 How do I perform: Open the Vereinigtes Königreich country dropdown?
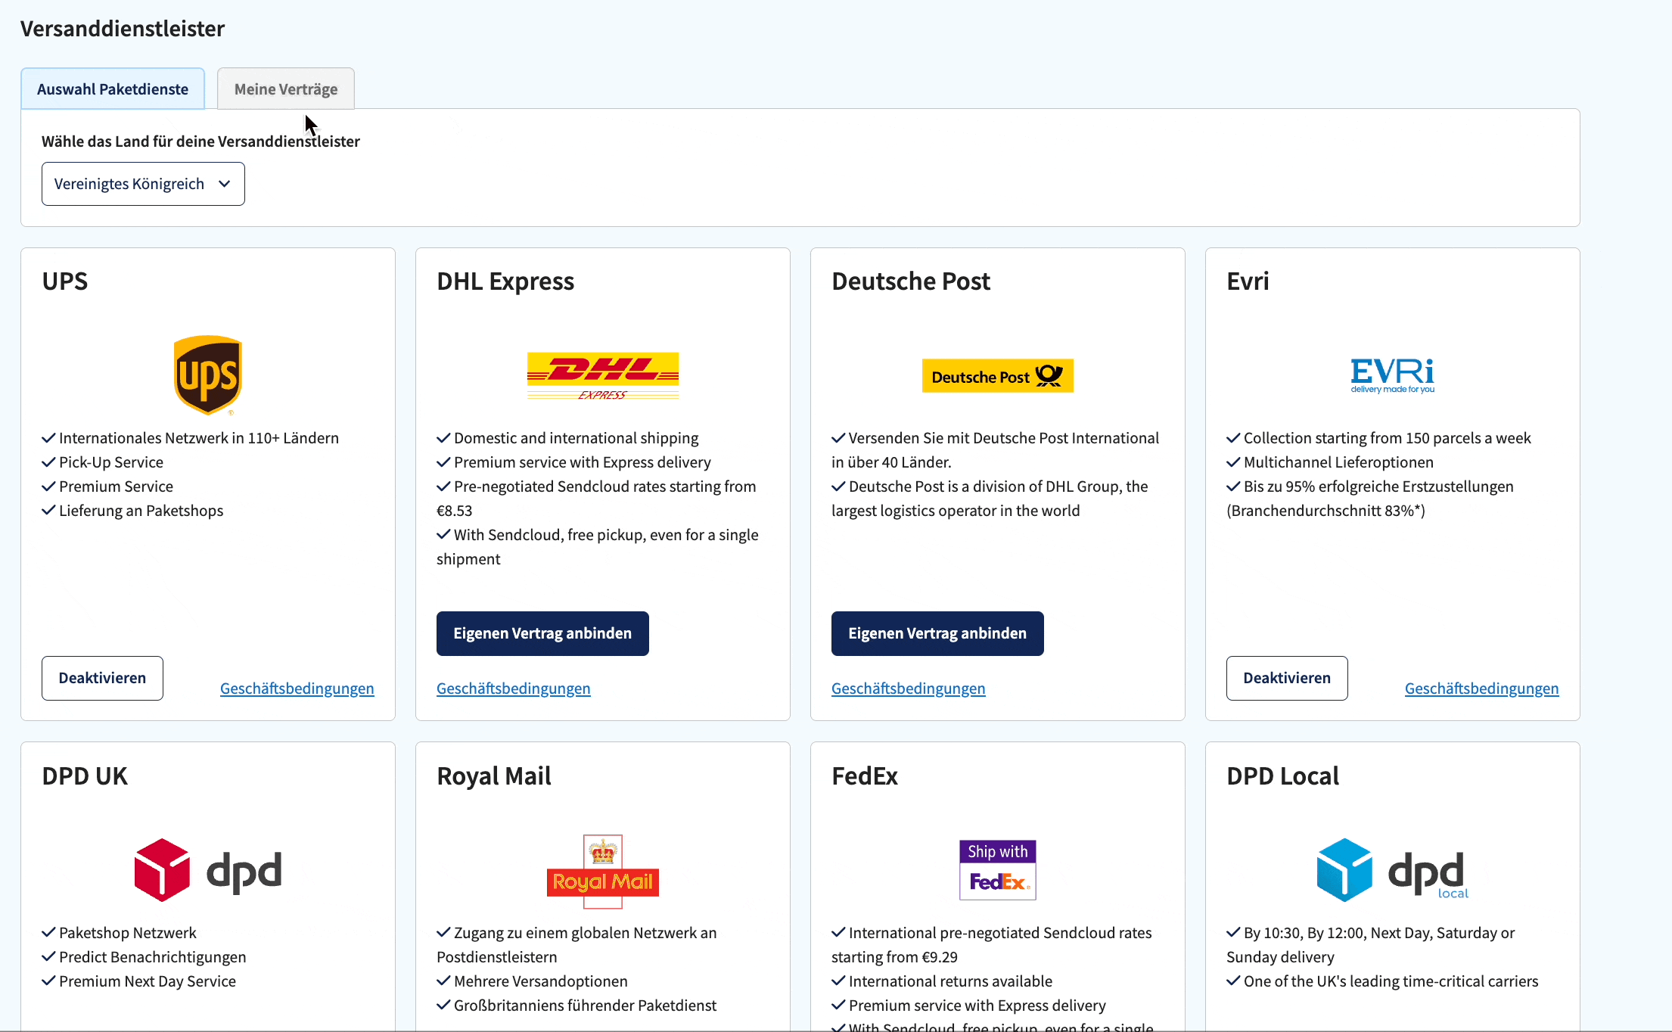(143, 184)
